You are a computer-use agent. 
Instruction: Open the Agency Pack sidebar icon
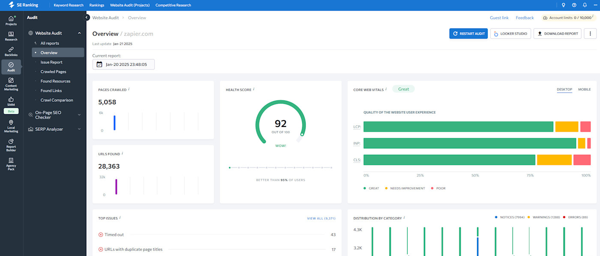click(11, 164)
